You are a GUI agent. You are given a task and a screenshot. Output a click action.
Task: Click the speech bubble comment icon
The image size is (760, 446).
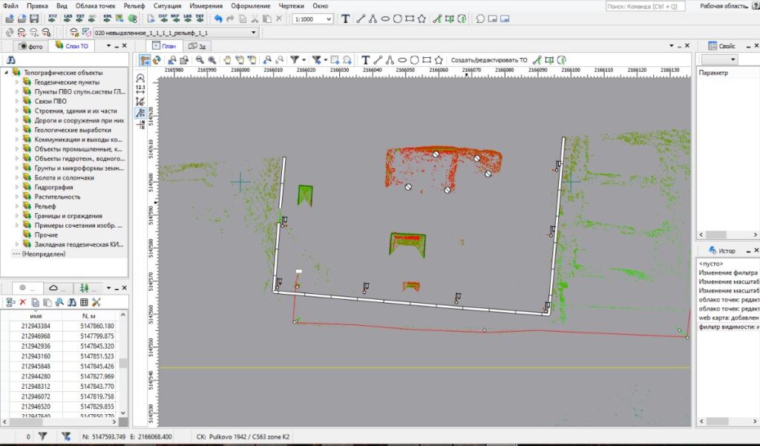(x=480, y=19)
